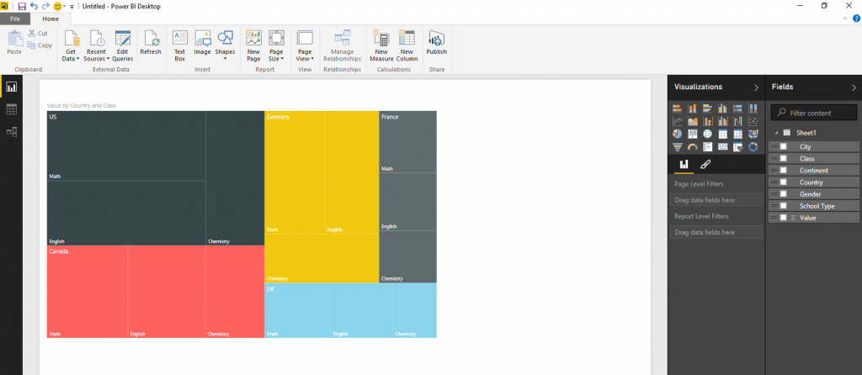This screenshot has height=375, width=862.
Task: Pick the Filled map visualization
Action: (x=753, y=134)
